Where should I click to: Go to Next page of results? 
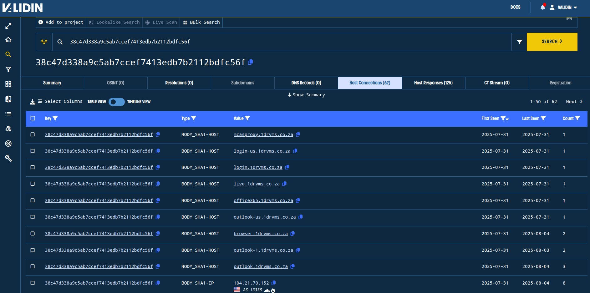pyautogui.click(x=574, y=102)
